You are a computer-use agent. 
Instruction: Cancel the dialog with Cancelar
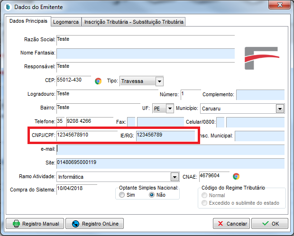[x=231, y=224]
